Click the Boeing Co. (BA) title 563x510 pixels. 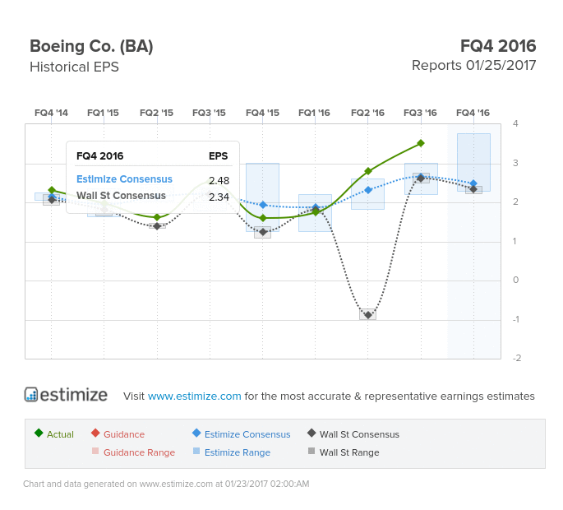(91, 46)
